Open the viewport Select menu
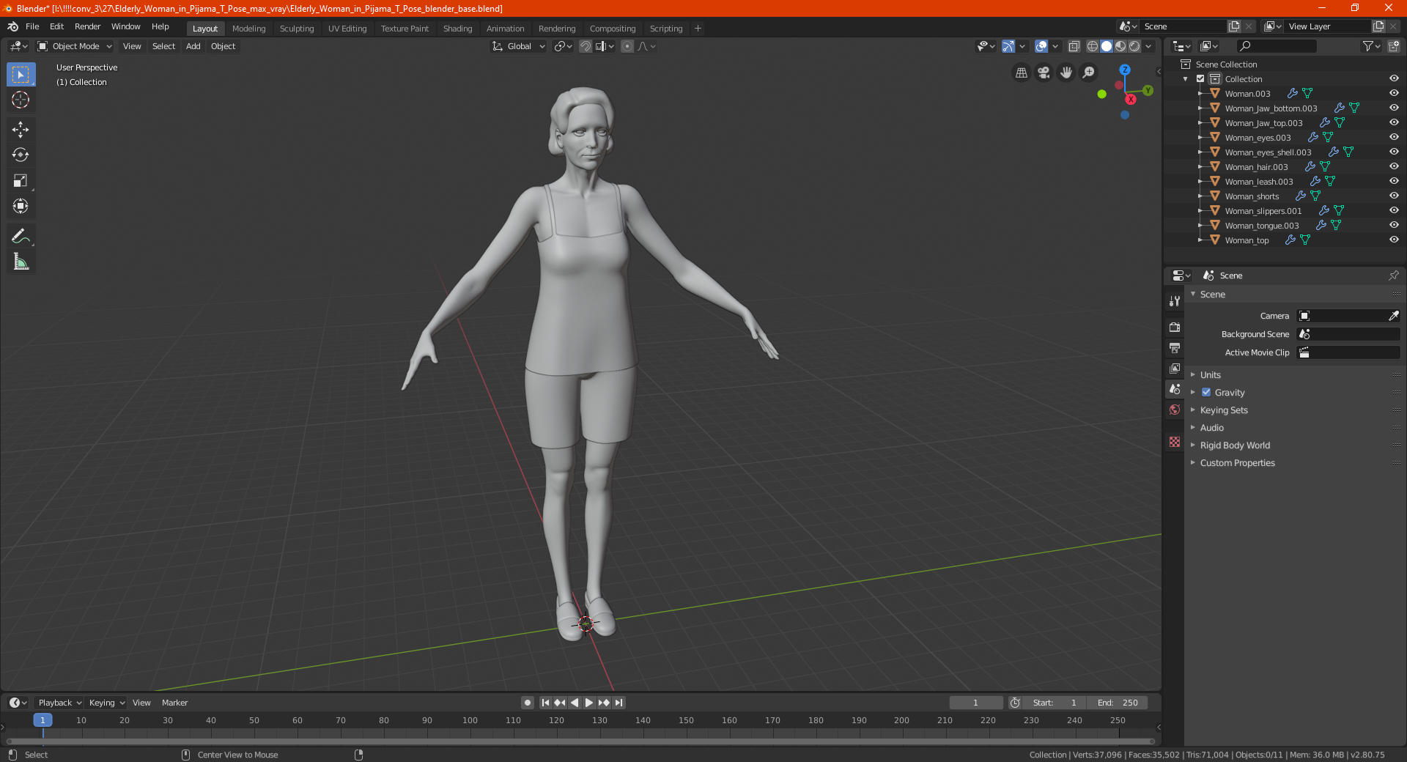The height and width of the screenshot is (762, 1407). (x=163, y=46)
